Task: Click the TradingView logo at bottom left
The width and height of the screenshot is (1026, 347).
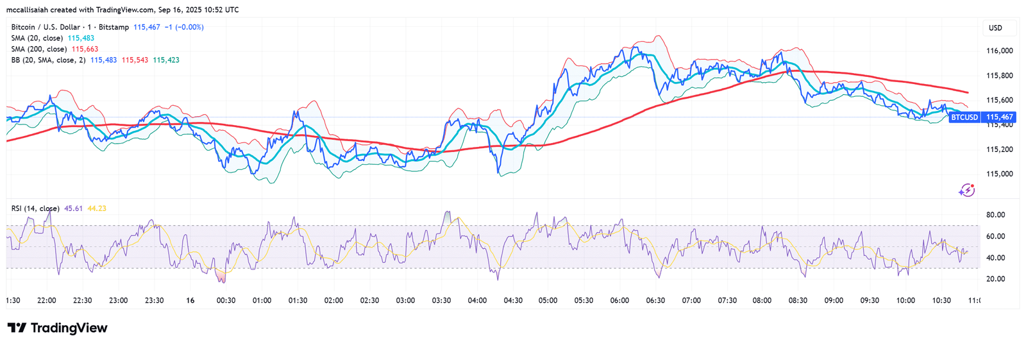Action: coord(58,328)
